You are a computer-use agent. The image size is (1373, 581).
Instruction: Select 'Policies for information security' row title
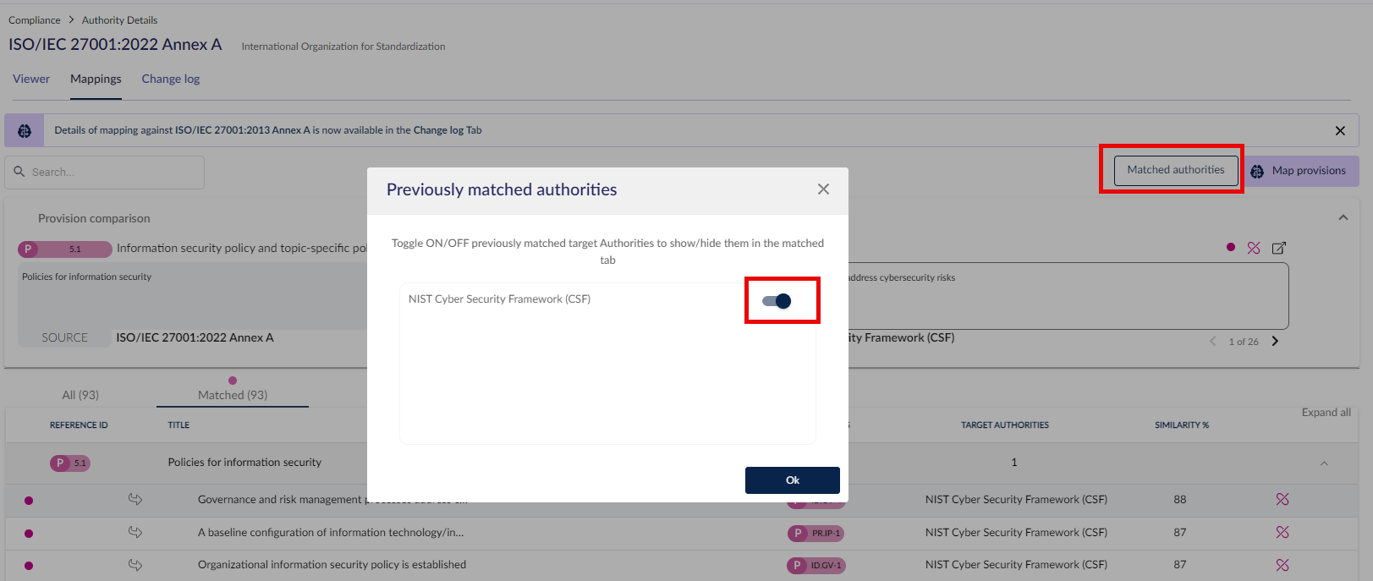click(244, 463)
